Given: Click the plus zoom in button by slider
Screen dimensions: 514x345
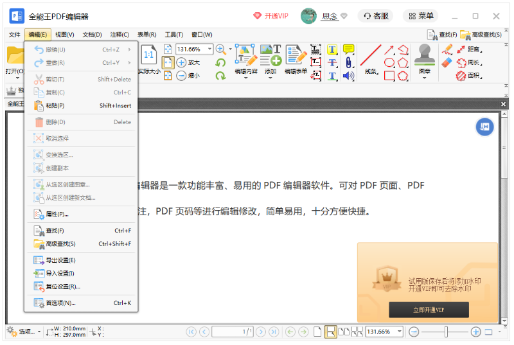Looking at the screenshot, I should [x=475, y=332].
